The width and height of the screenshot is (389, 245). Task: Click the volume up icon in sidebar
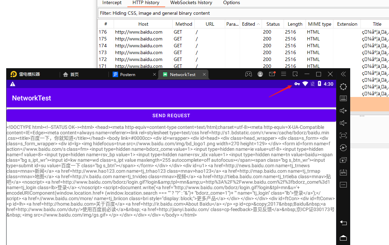tap(343, 111)
